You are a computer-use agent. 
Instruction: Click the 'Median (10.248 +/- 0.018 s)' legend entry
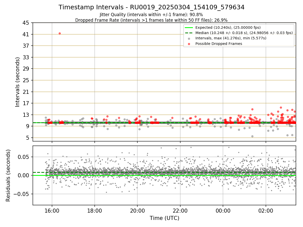tap(244, 33)
